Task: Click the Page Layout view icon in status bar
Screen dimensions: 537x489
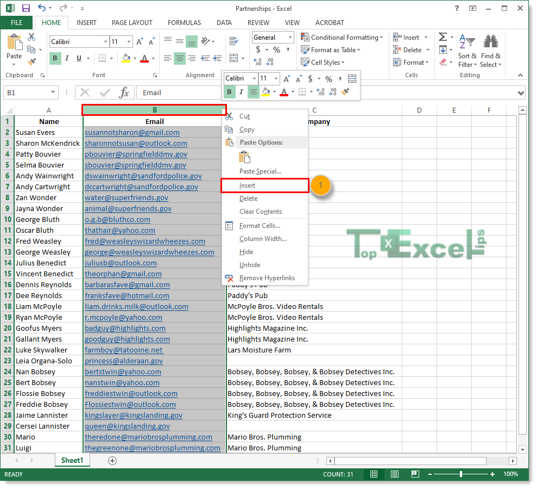Action: click(x=395, y=474)
